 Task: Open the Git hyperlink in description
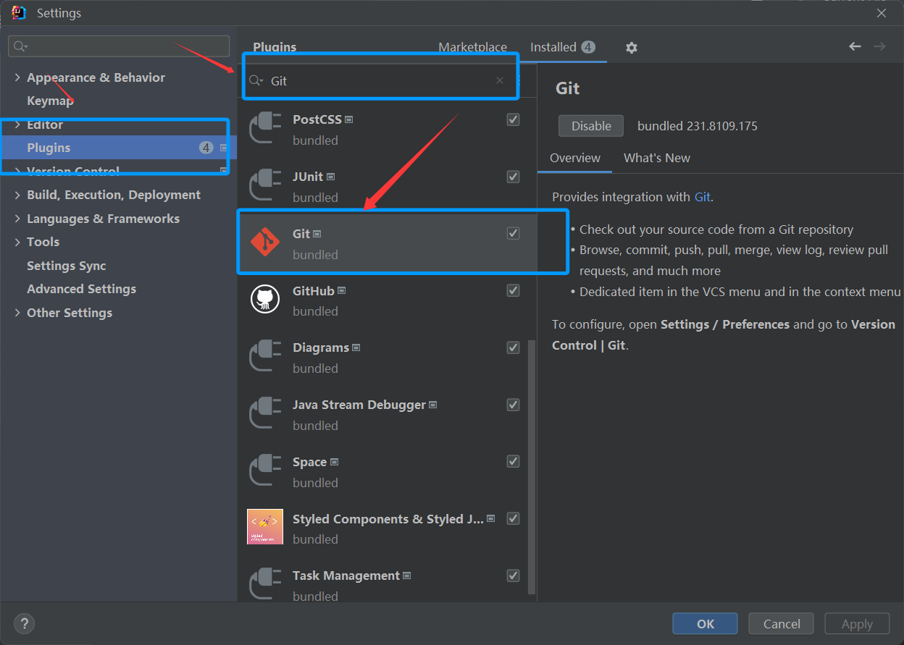703,197
